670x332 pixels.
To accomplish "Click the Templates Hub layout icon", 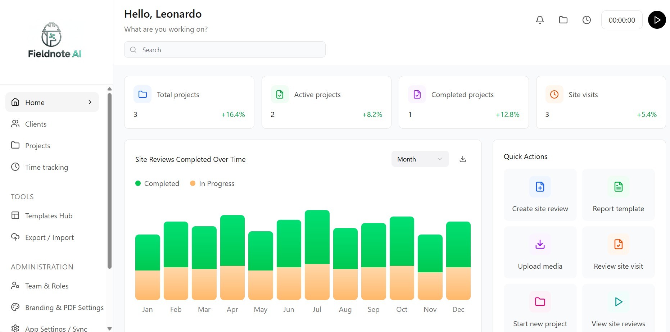I will [15, 215].
